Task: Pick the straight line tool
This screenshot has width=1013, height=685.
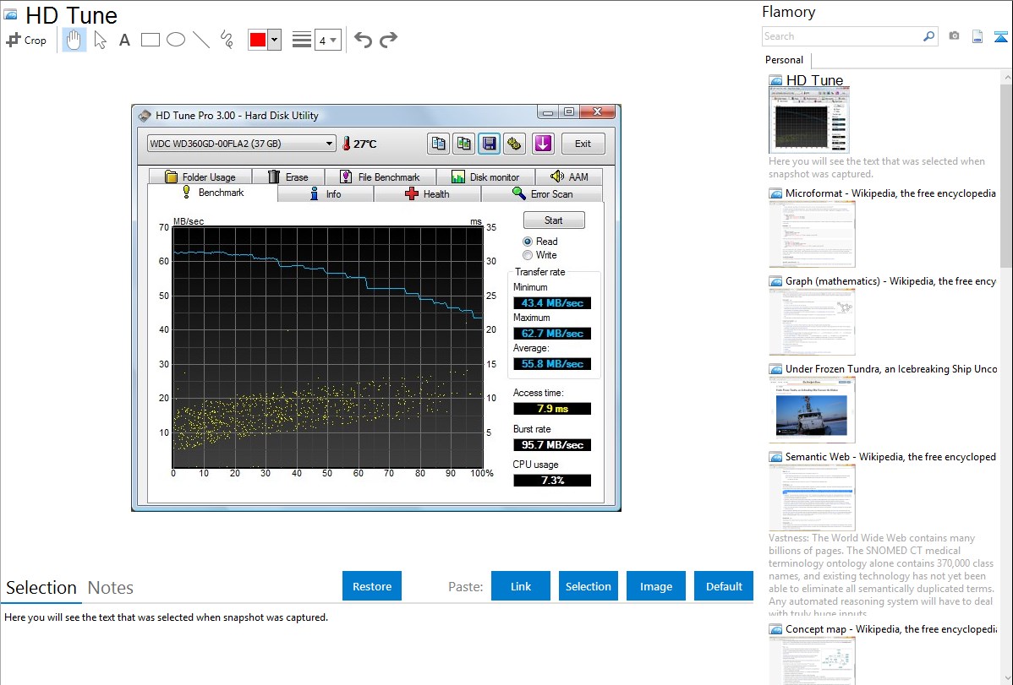Action: coord(200,40)
